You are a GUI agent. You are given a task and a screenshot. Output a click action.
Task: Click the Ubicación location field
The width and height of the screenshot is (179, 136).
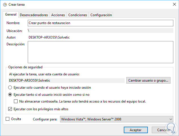pos(100,30)
